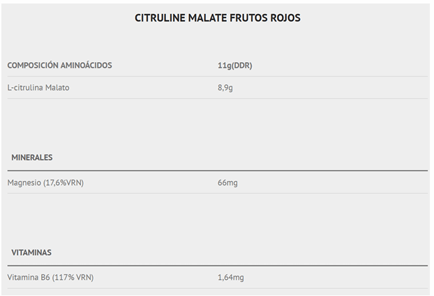Screen dimensions: 434x296
Task: Select the 8,9g amount value
Action: coord(227,88)
